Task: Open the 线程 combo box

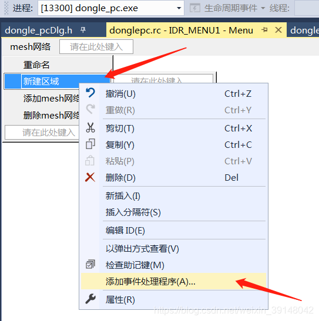Action: (307, 8)
